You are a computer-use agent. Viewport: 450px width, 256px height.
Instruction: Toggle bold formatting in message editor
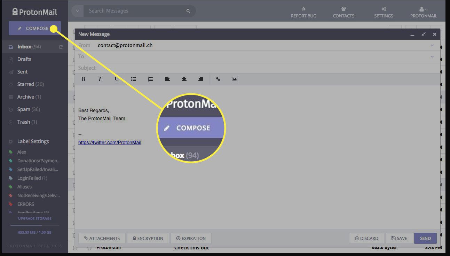click(x=83, y=79)
